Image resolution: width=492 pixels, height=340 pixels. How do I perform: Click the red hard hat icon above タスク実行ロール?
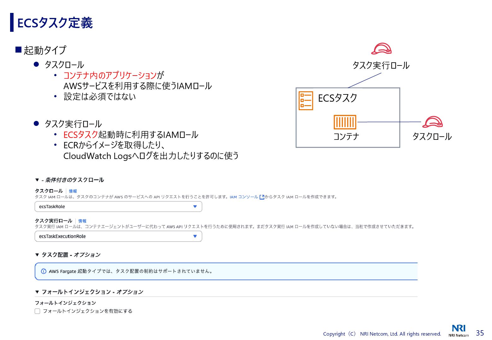tap(381, 49)
